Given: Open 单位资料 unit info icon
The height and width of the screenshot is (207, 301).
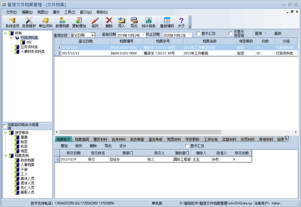Looking at the screenshot, I should point(45,22).
